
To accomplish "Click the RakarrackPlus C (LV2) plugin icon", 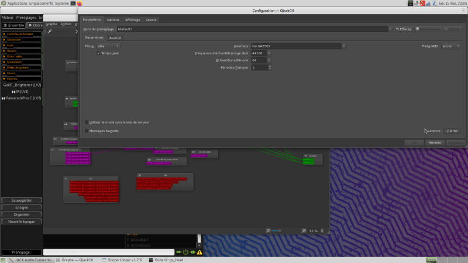I will coord(4,98).
